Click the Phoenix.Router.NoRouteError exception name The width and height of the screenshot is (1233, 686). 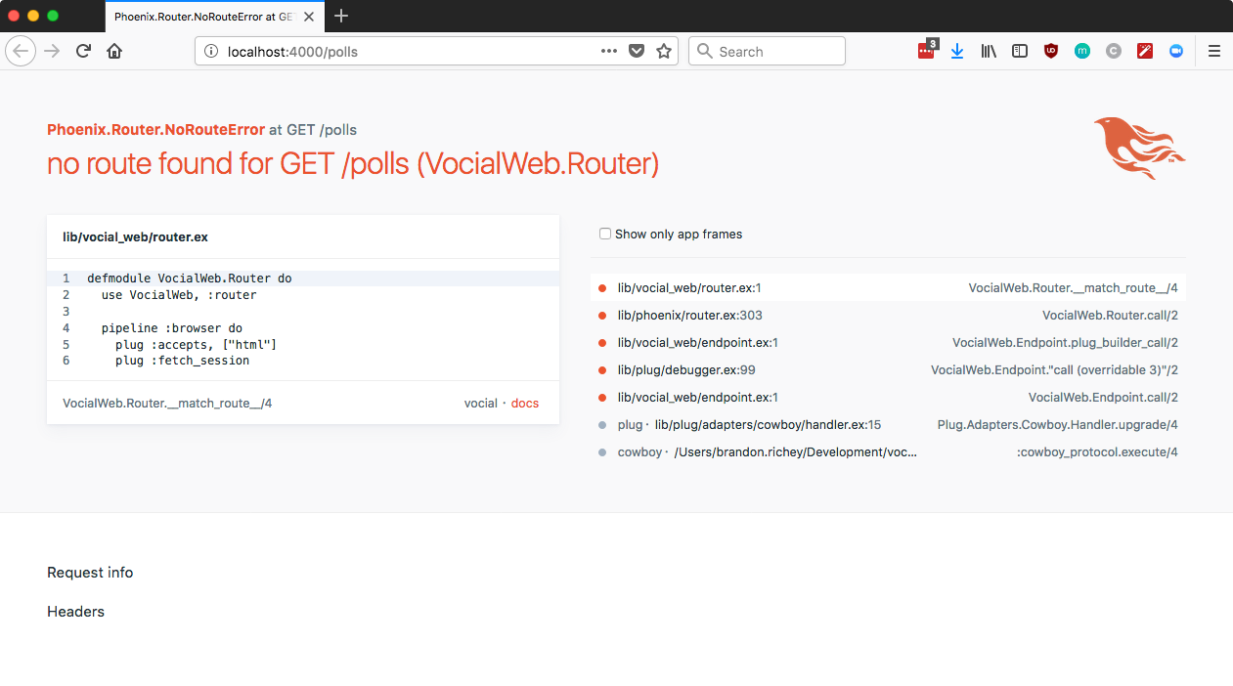point(155,130)
